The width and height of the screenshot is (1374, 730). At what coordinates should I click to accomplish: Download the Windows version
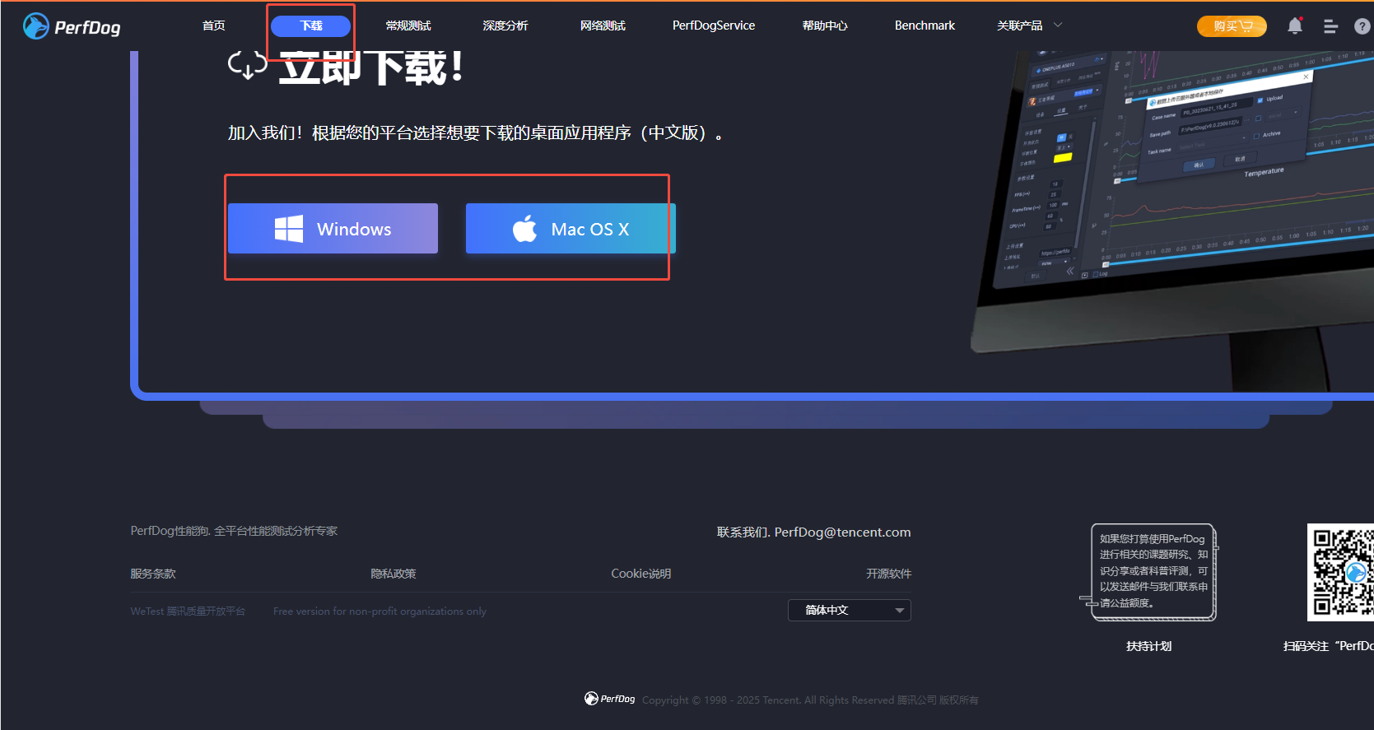(333, 229)
